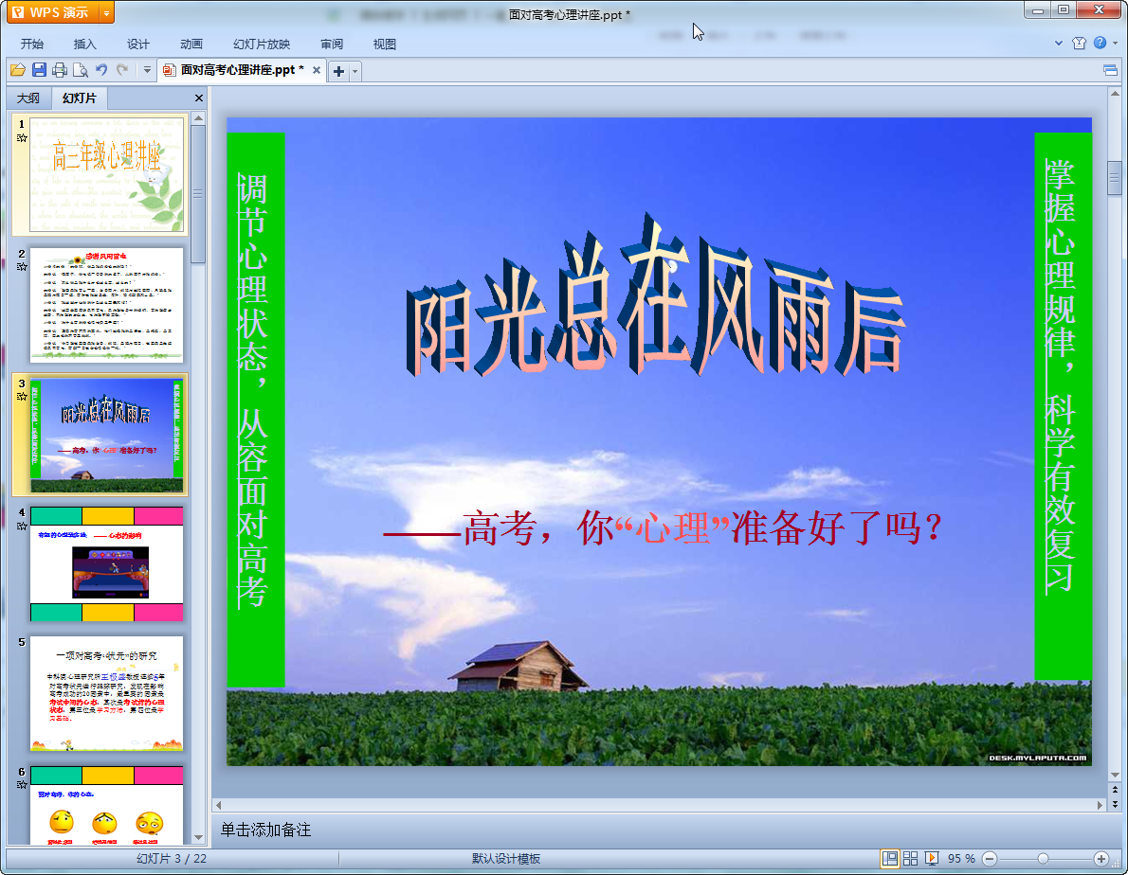This screenshot has height=875, width=1128.
Task: Click the horizontal scroll right arrow
Action: 1100,805
